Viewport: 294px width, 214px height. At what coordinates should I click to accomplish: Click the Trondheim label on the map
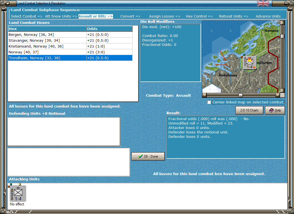[264, 63]
